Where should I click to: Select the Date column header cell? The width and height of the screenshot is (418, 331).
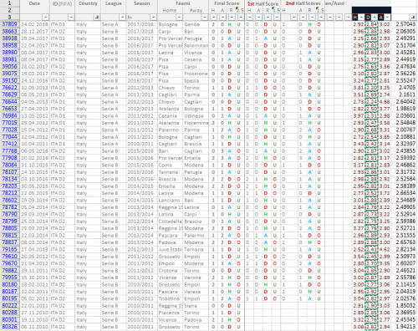coord(34,3)
